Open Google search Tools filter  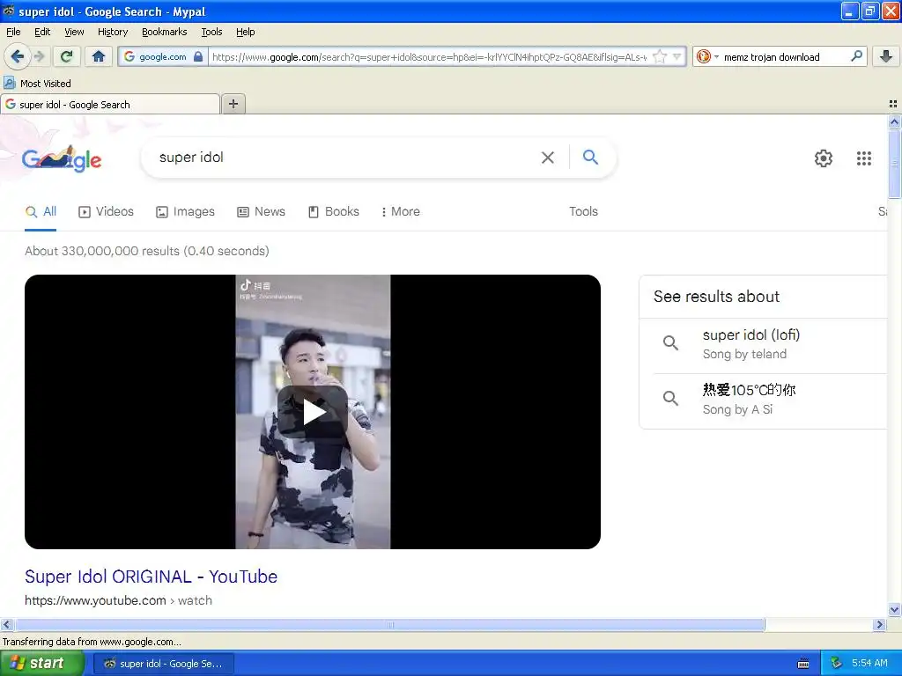(583, 211)
